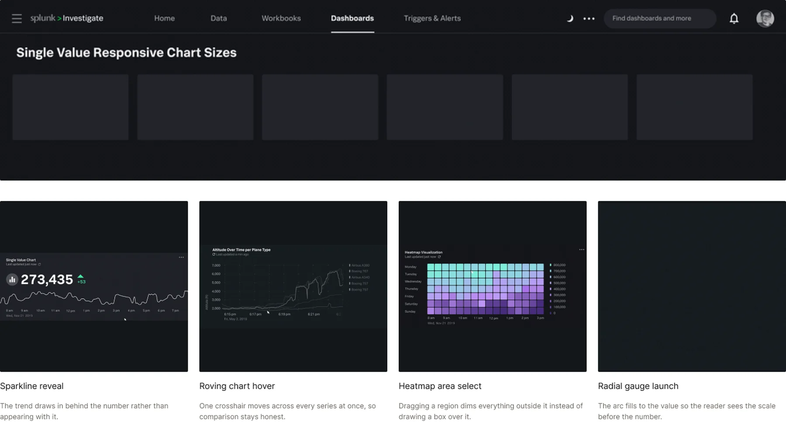This screenshot has height=422, width=786.
Task: Open the Radial gauge launch thumbnail
Action: click(692, 286)
